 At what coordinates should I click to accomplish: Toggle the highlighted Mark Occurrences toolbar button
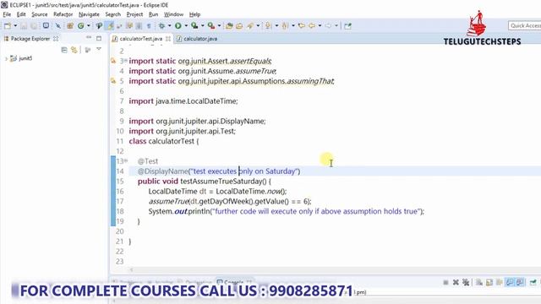(110, 25)
